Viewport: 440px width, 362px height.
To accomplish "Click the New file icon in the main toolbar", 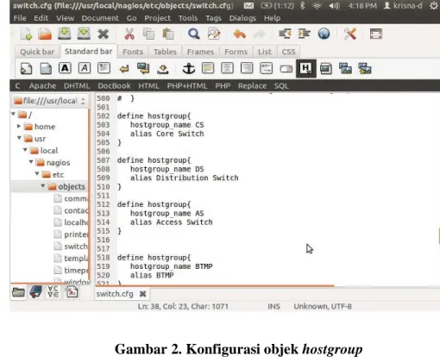I will (27, 34).
